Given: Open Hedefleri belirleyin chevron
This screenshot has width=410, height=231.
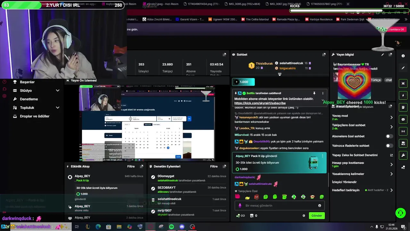Looking at the screenshot, I should point(391,190).
